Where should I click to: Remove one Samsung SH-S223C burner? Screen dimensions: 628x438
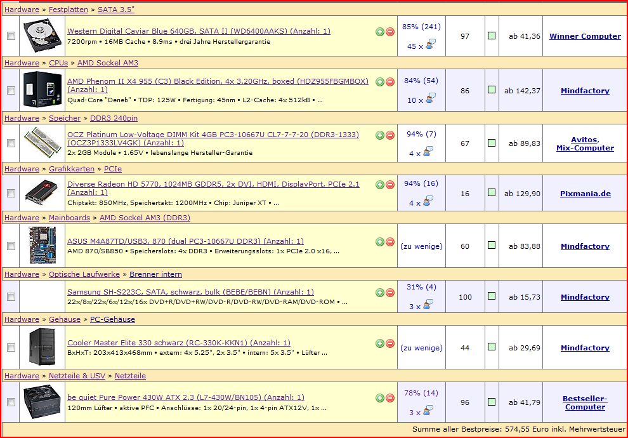point(389,293)
